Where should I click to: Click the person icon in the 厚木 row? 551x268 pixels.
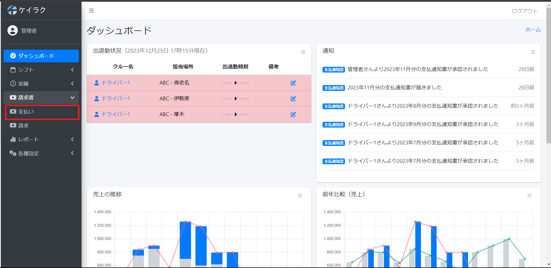[x=97, y=114]
